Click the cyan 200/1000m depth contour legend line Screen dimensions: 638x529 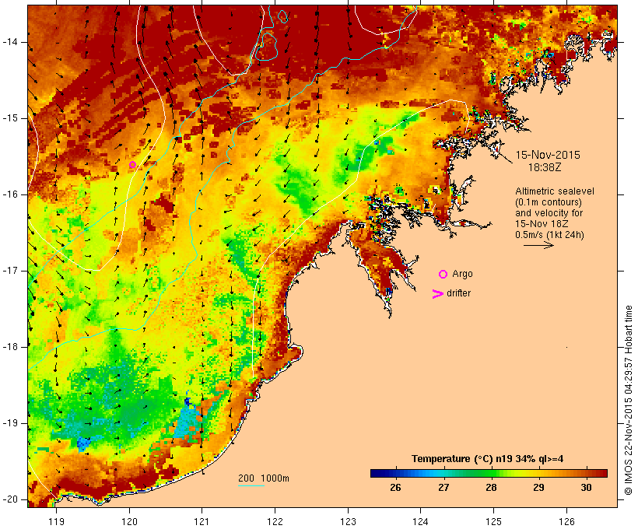coord(251,485)
